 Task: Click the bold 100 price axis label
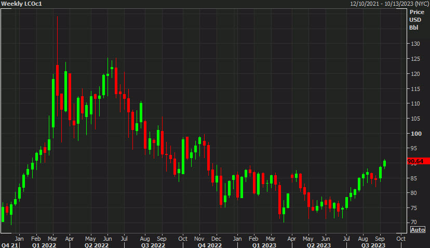416,134
